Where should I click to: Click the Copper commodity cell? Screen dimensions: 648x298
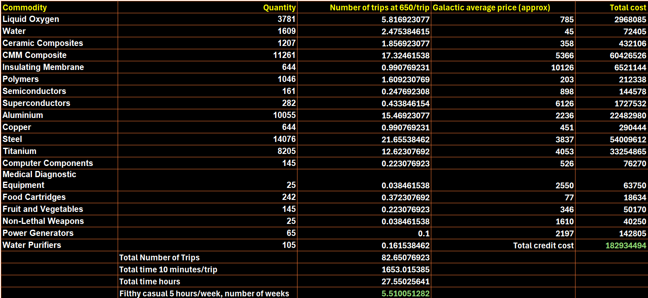coord(59,127)
